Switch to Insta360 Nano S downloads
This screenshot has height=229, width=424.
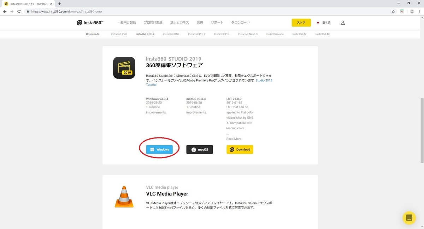coord(248,34)
